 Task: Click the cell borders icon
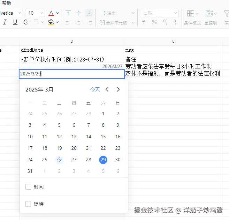(36, 22)
